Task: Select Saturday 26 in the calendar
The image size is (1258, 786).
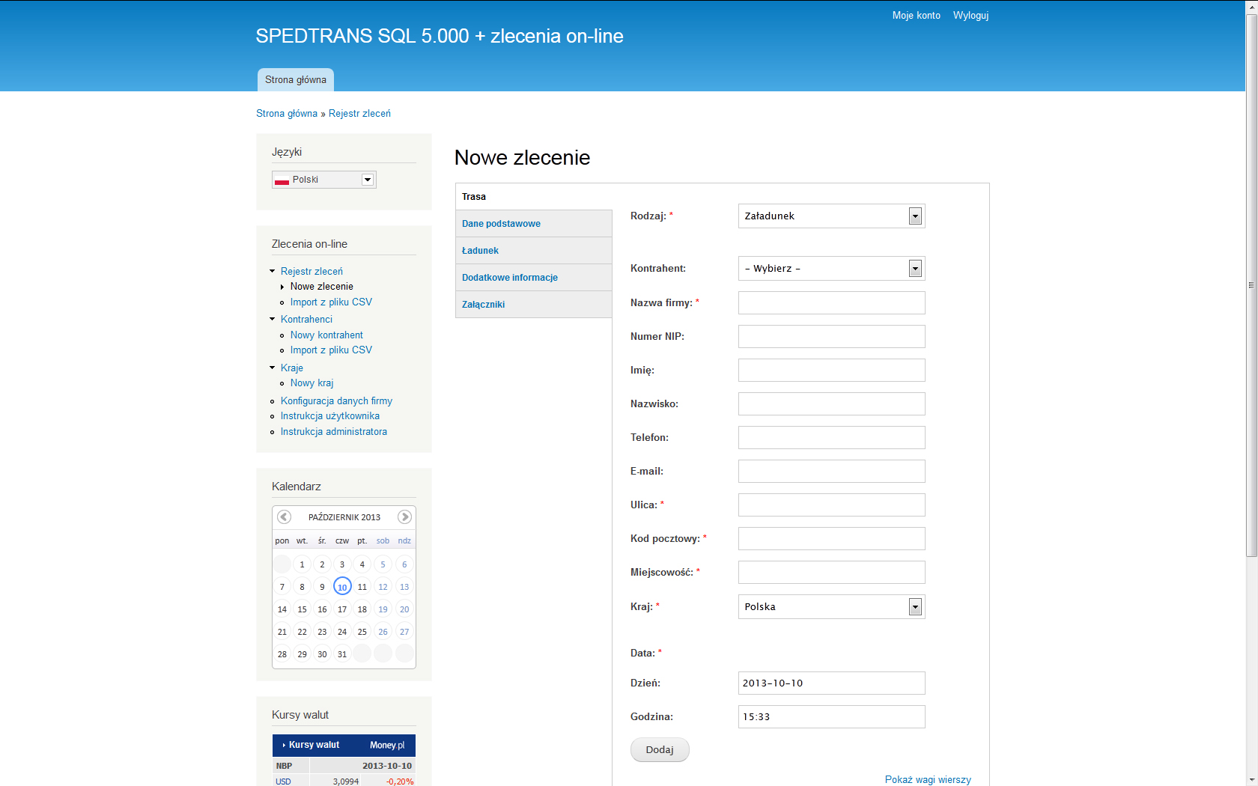Action: [x=383, y=632]
